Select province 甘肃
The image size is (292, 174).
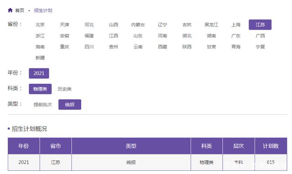(211, 46)
